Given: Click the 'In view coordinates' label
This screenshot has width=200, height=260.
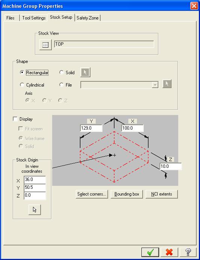Looking at the screenshot, I should [32, 169].
